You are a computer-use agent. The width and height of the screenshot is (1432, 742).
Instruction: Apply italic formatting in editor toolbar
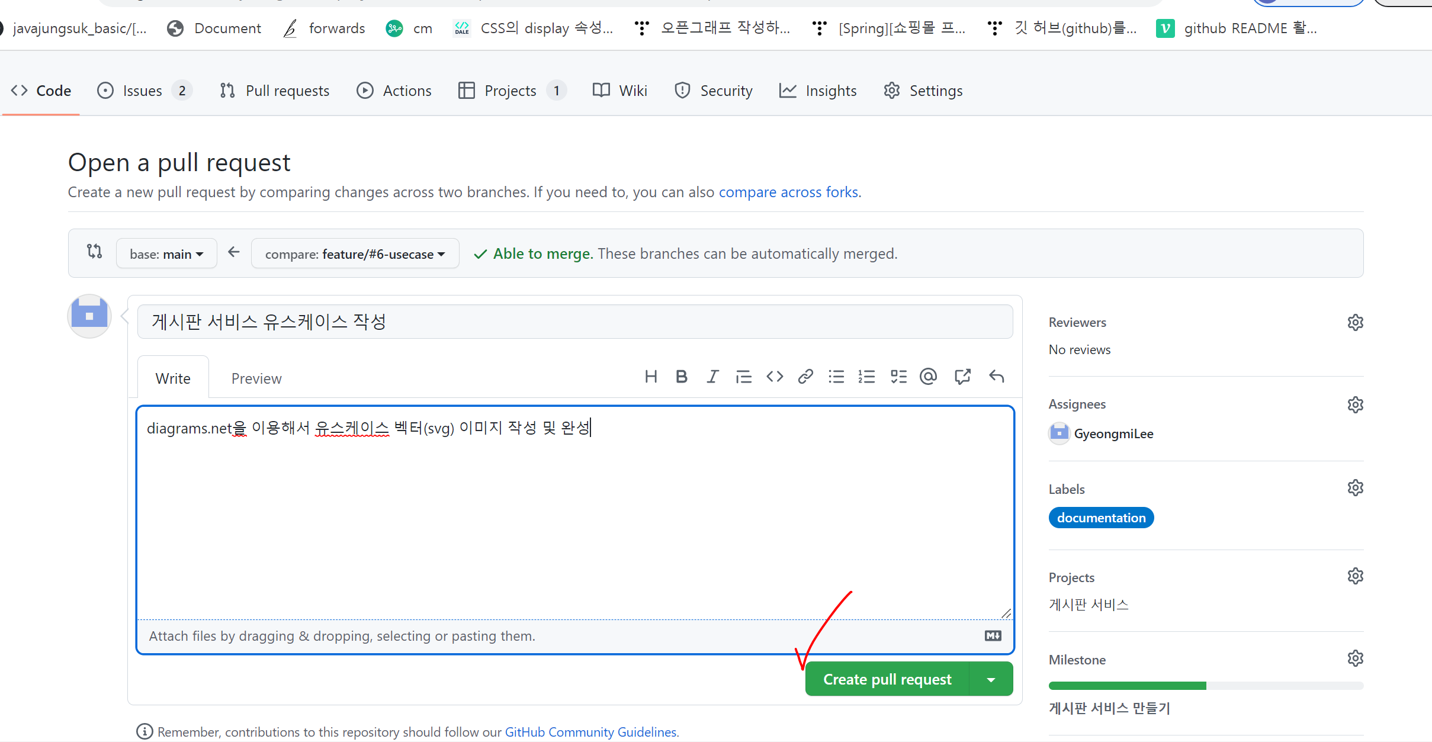tap(712, 377)
